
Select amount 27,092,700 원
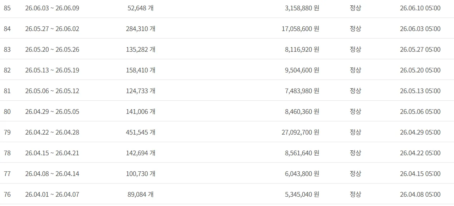(301, 132)
